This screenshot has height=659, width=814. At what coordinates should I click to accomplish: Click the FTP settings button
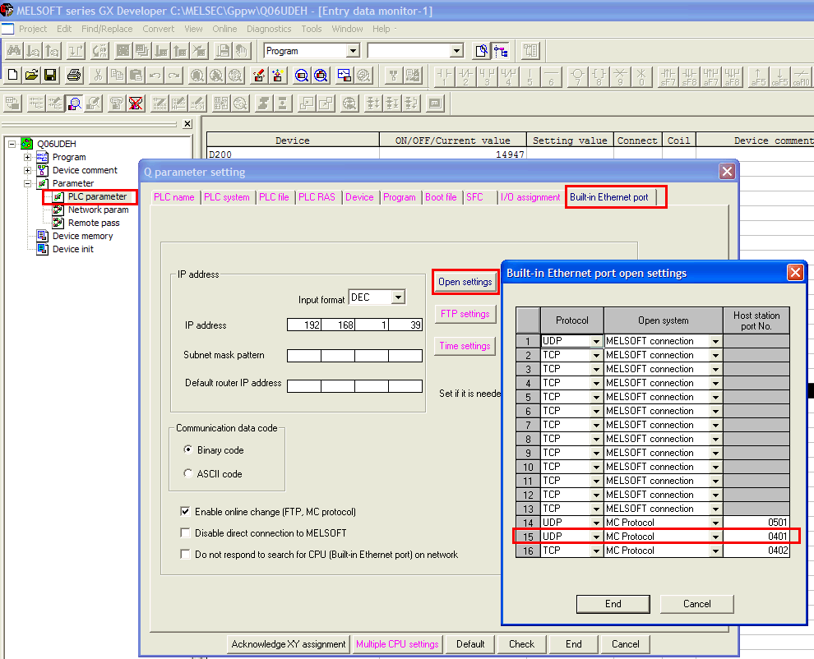point(465,314)
